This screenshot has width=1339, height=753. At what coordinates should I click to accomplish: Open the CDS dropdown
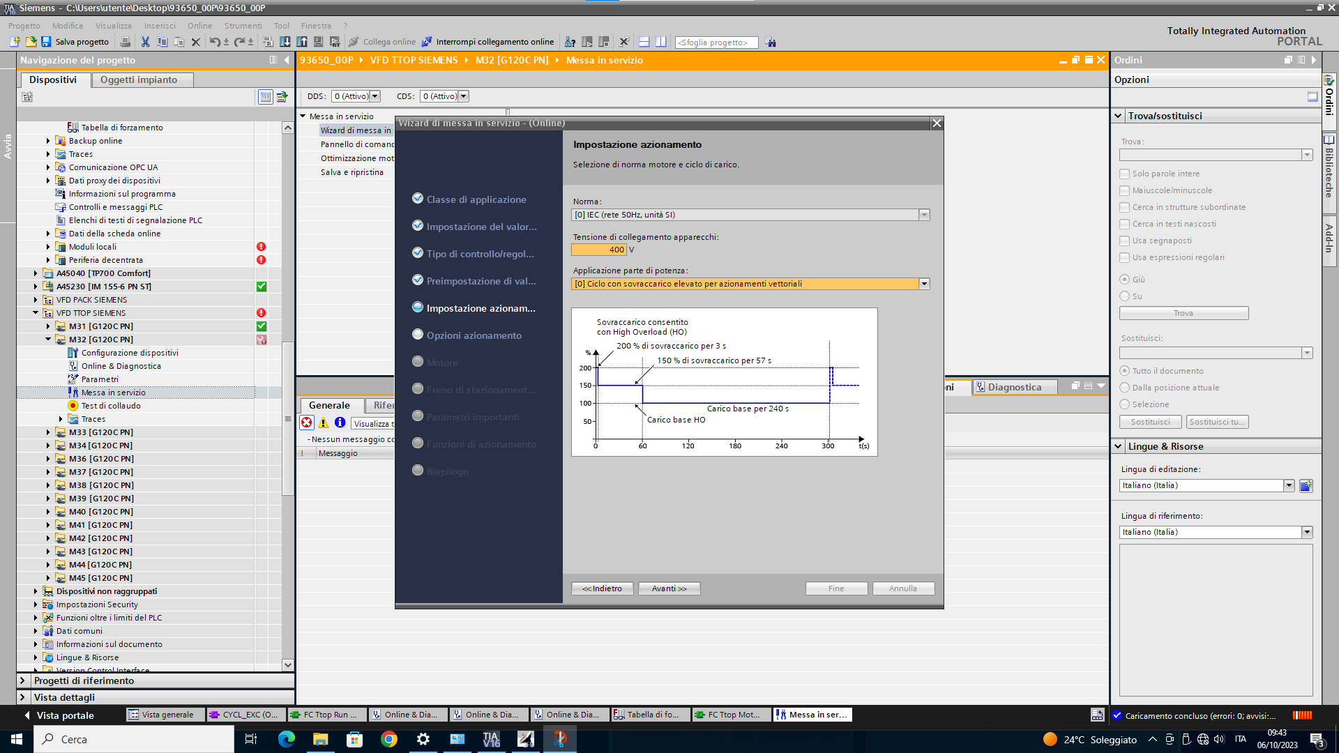click(464, 96)
